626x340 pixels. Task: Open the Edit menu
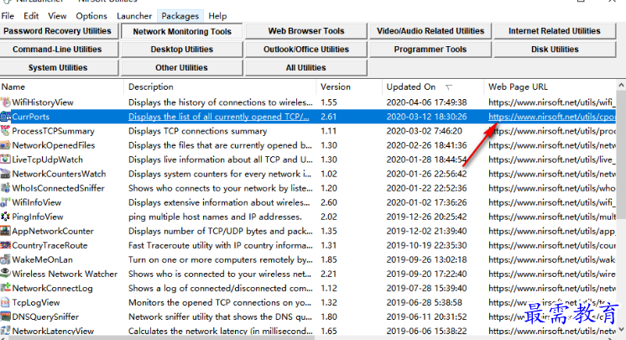pos(31,16)
